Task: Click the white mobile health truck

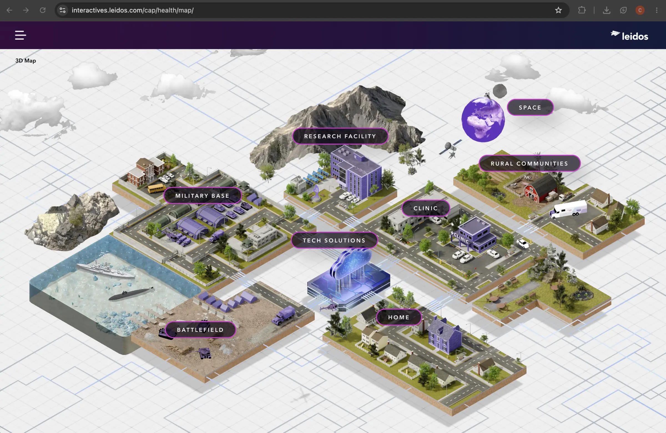Action: coord(568,209)
